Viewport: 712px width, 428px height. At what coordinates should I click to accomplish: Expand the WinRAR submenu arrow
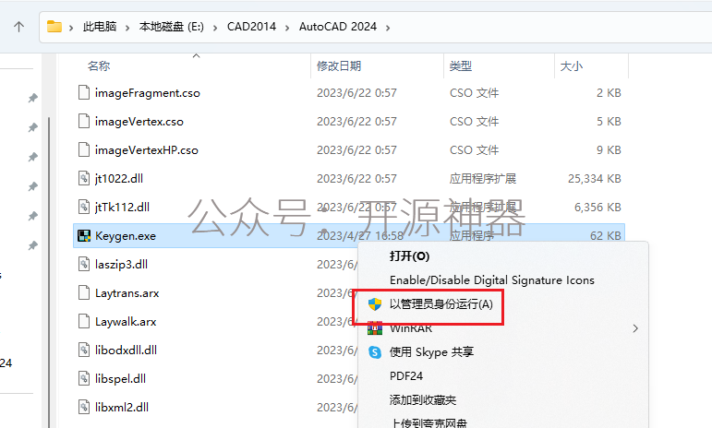tap(635, 328)
